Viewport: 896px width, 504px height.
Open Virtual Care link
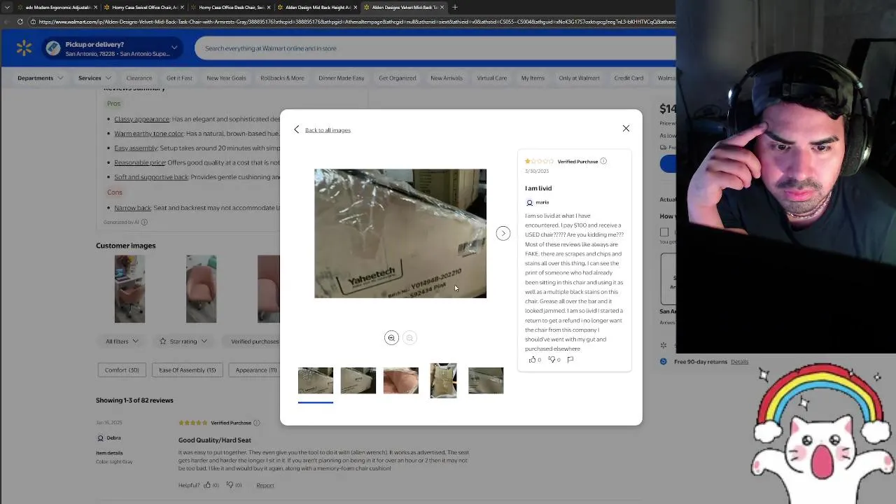[492, 78]
